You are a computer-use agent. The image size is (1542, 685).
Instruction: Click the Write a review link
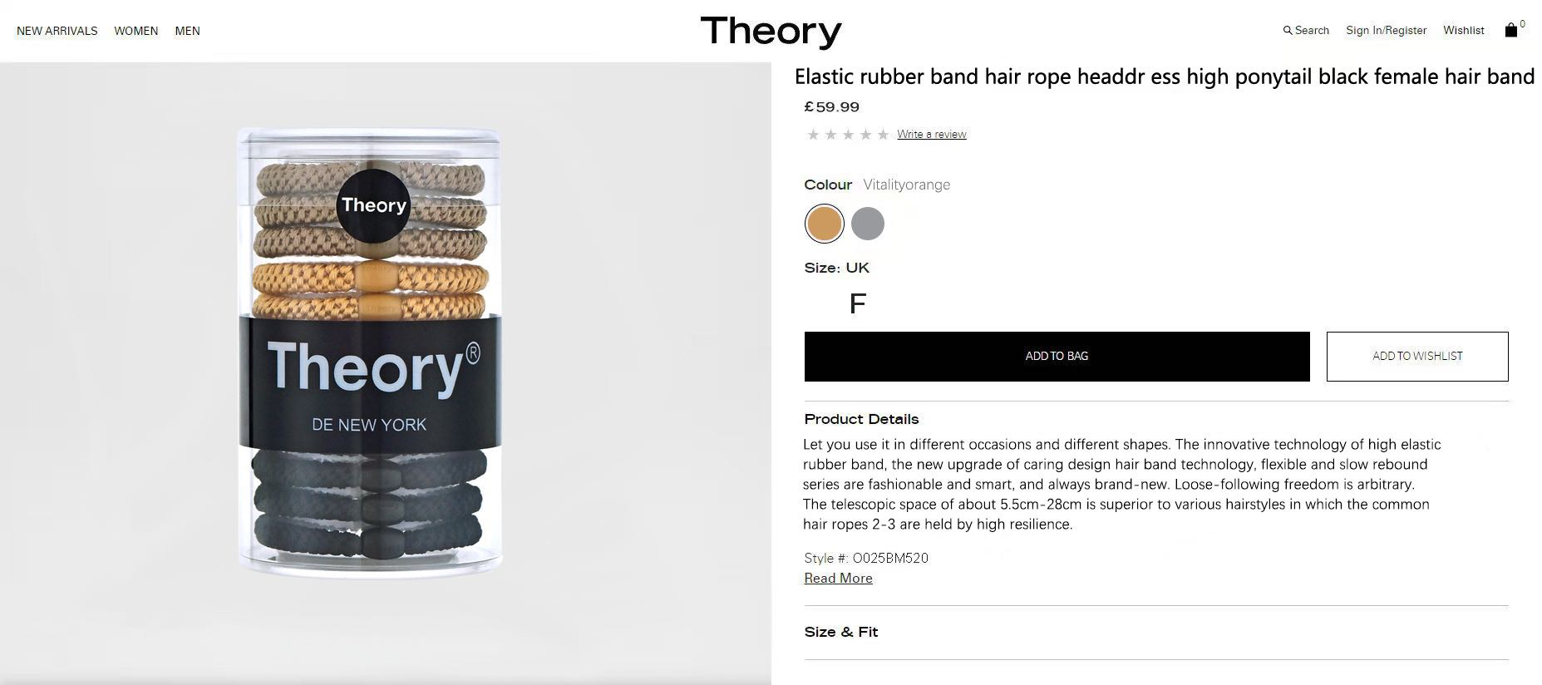coord(931,135)
